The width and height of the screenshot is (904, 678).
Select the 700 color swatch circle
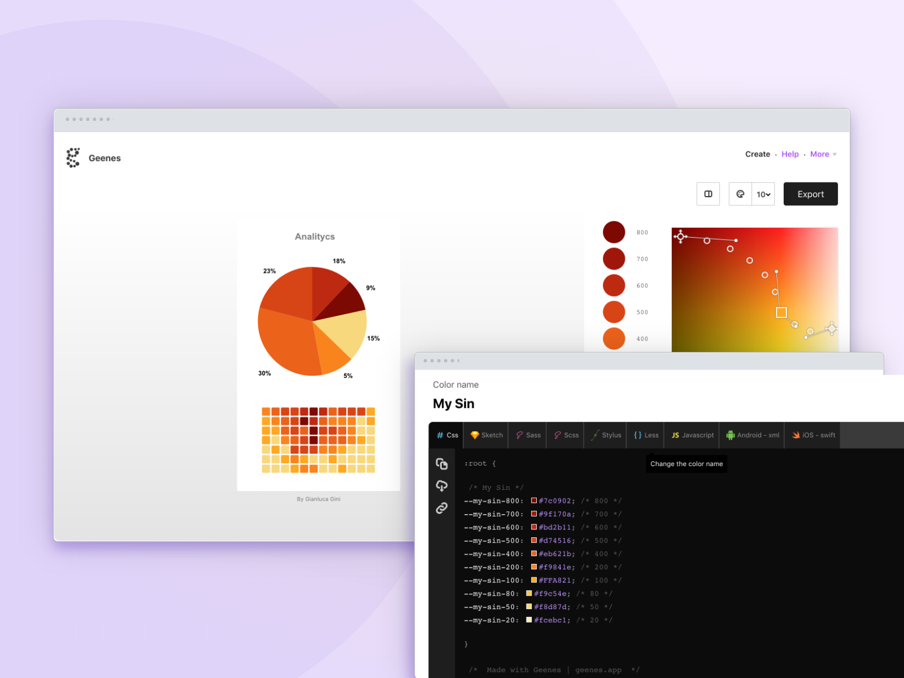click(x=614, y=259)
